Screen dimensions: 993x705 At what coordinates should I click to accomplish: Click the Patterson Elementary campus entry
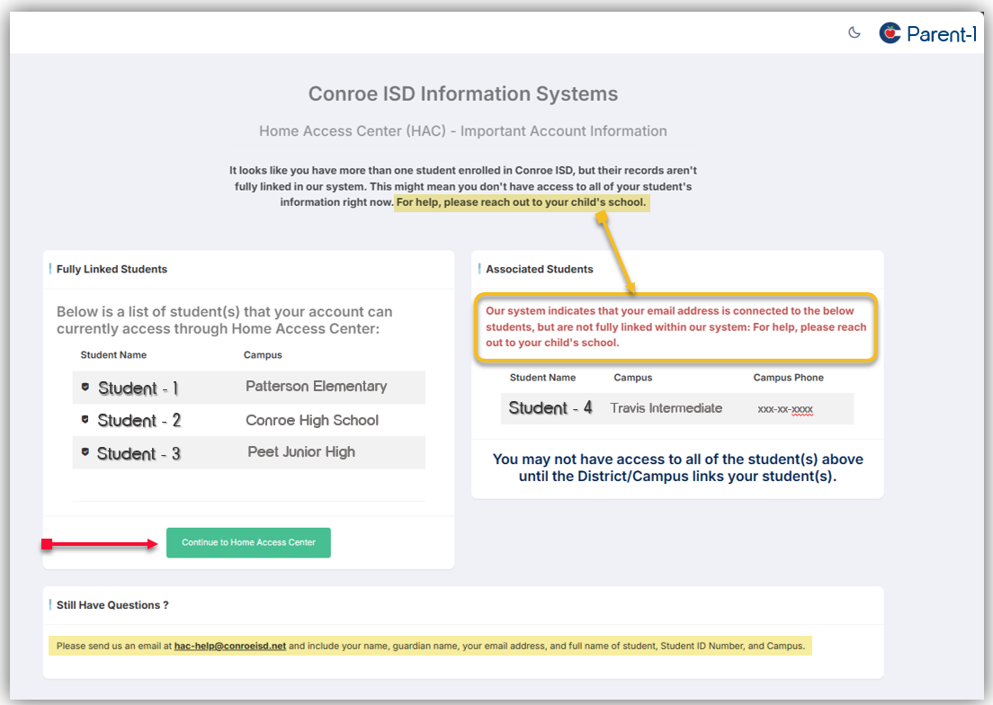click(x=316, y=387)
